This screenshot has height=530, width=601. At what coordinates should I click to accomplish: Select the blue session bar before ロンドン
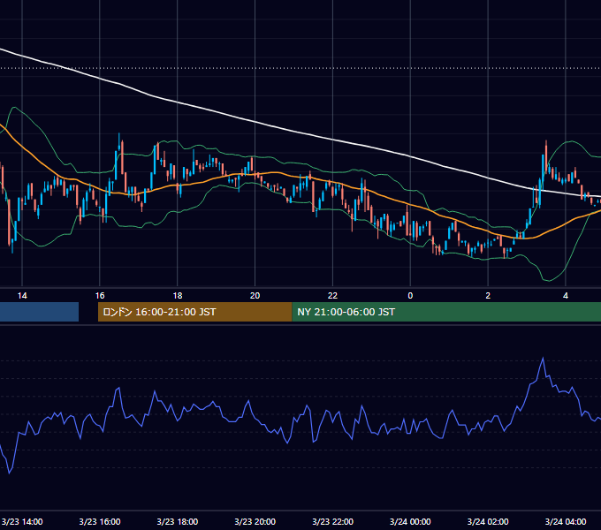click(x=39, y=312)
